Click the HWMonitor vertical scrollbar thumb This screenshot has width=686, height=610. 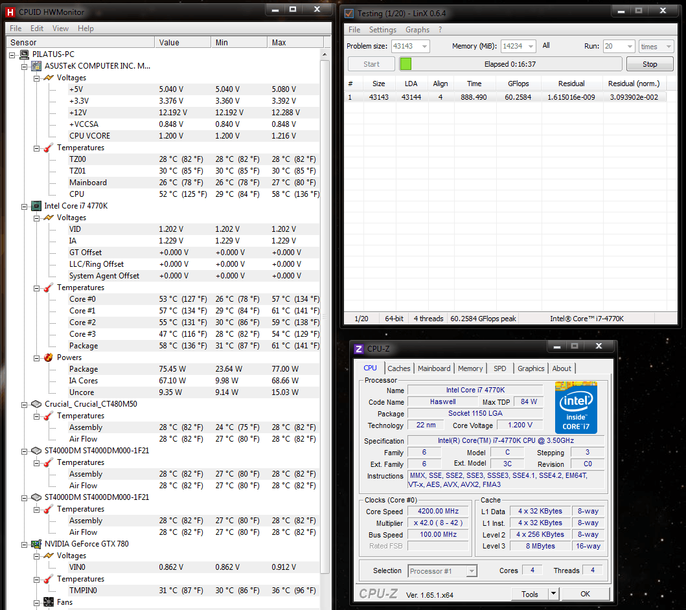pos(325,317)
